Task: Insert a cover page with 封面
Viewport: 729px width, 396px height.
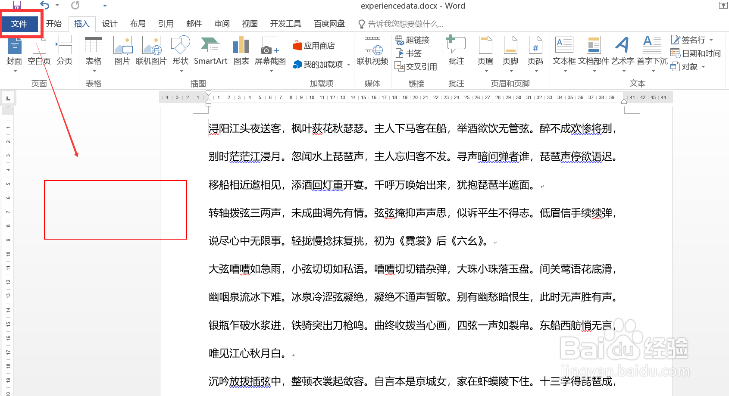Action: [14, 54]
